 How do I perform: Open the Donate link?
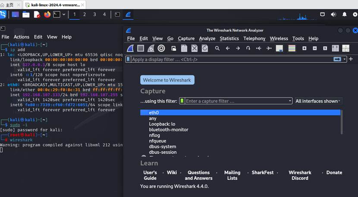(x=334, y=172)
